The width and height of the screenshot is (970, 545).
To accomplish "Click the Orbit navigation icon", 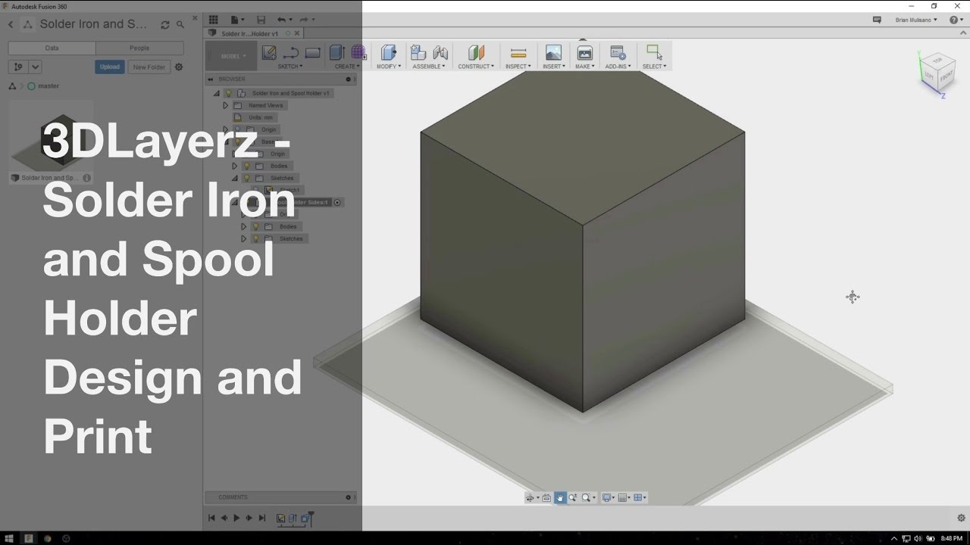I will (530, 497).
